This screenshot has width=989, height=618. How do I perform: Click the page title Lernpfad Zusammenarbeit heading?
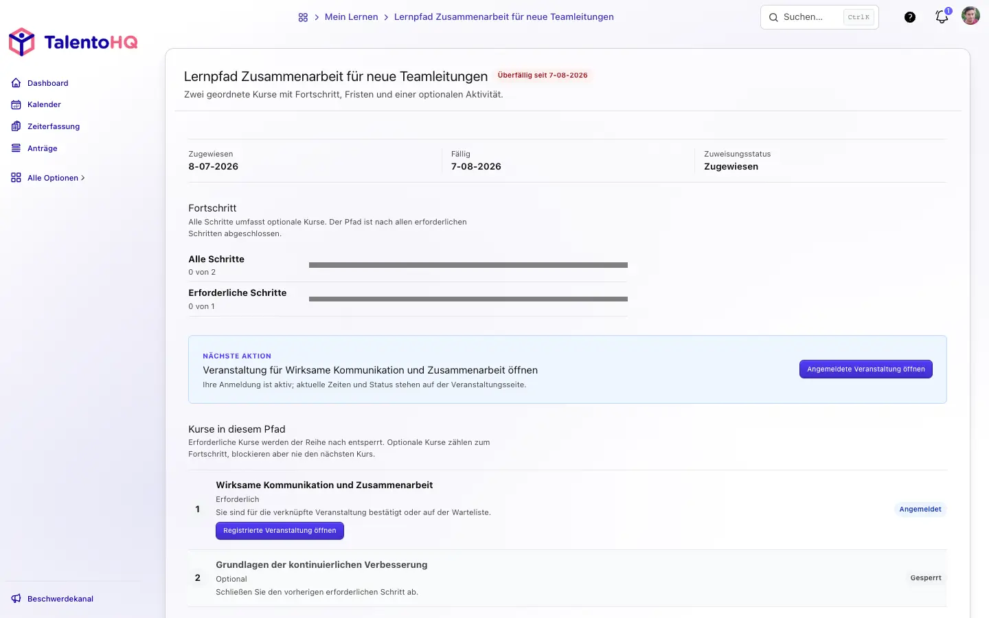(336, 76)
